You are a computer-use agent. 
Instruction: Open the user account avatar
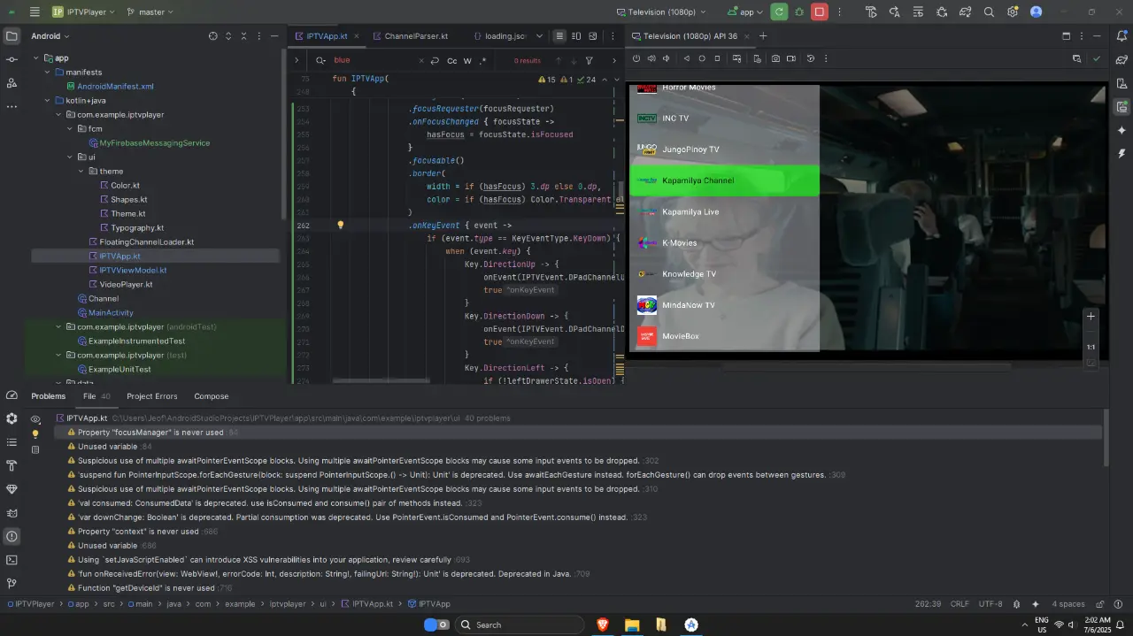1037,12
